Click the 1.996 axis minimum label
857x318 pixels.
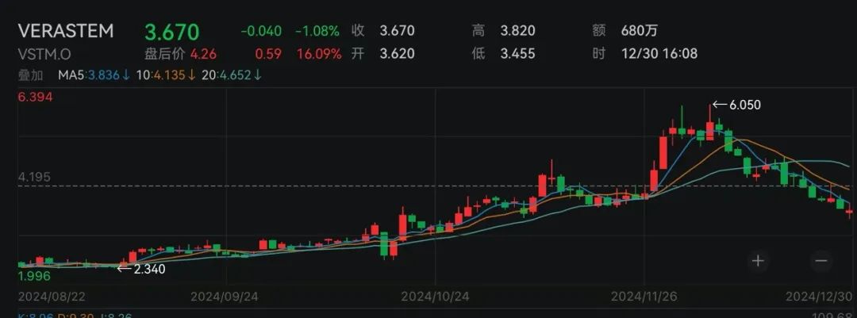tap(34, 276)
